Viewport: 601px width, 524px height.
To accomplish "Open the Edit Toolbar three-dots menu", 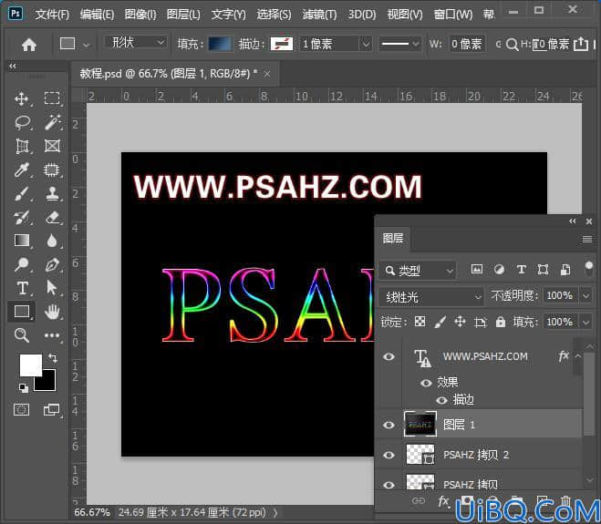I will pyautogui.click(x=52, y=335).
